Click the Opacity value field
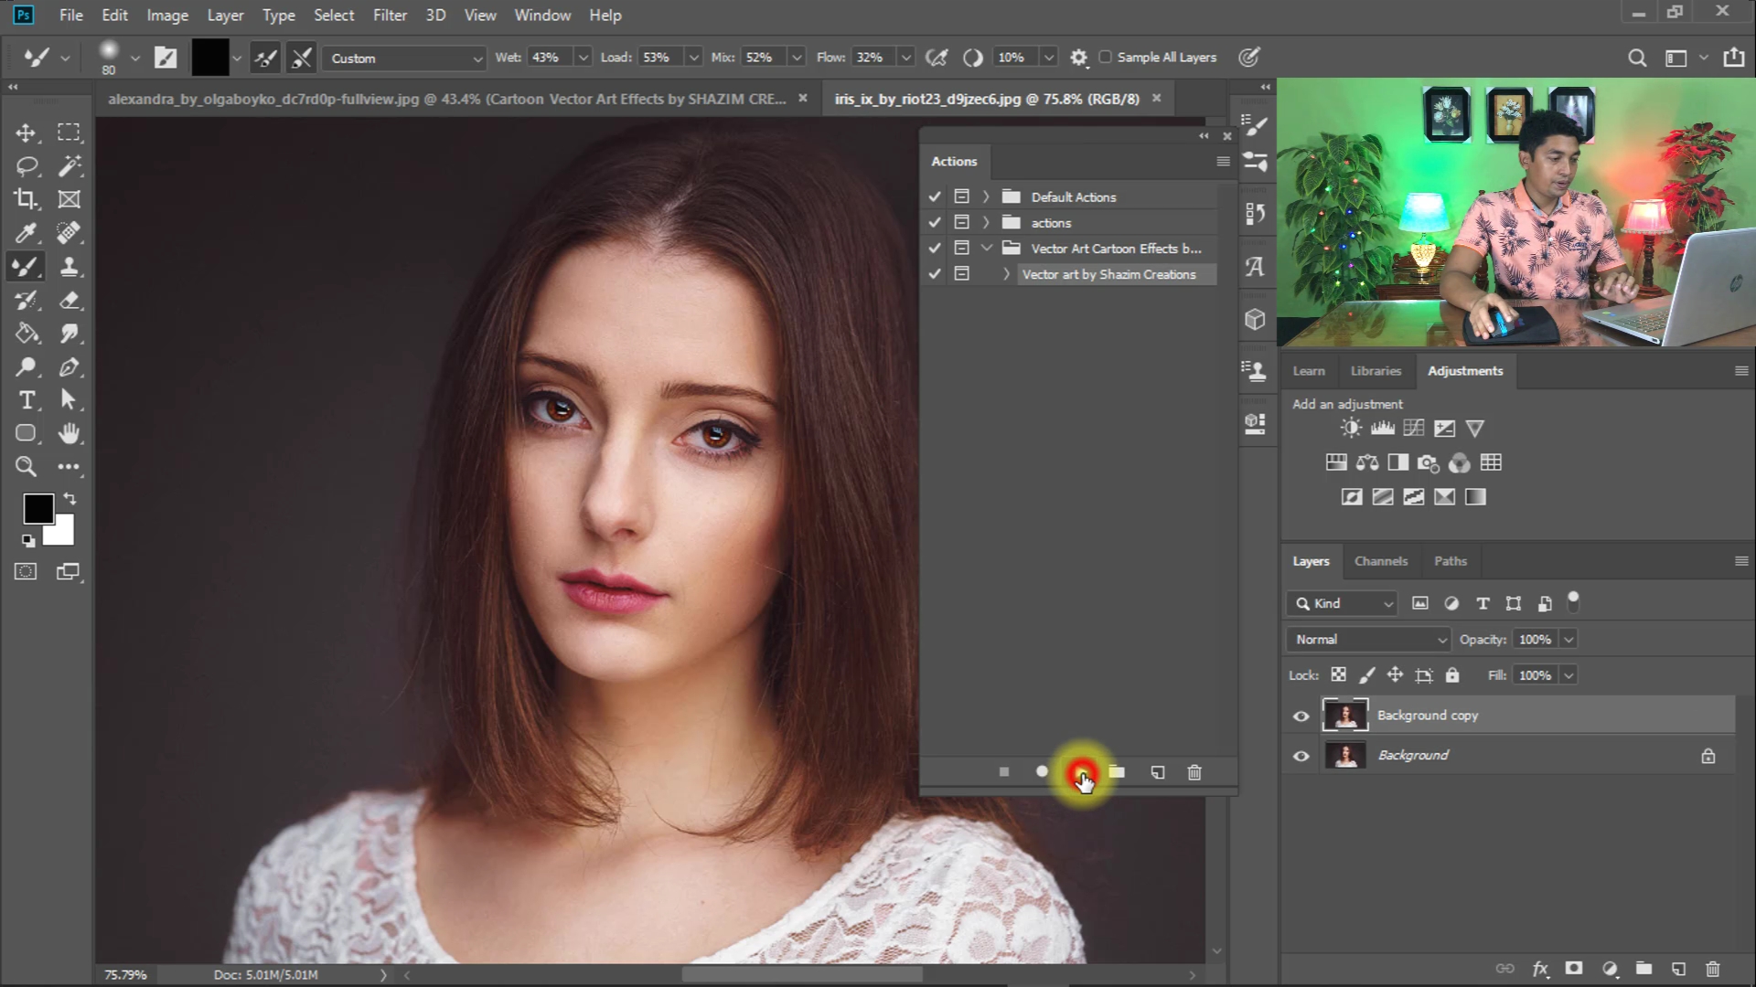 (1534, 640)
